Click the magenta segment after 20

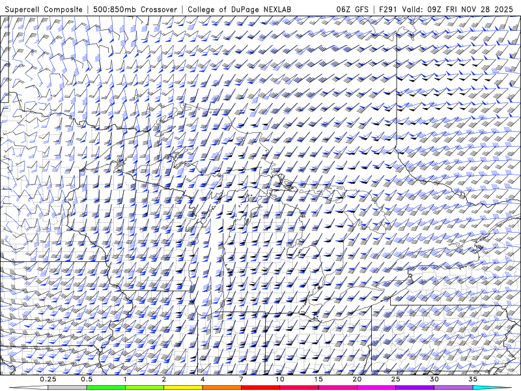point(376,388)
